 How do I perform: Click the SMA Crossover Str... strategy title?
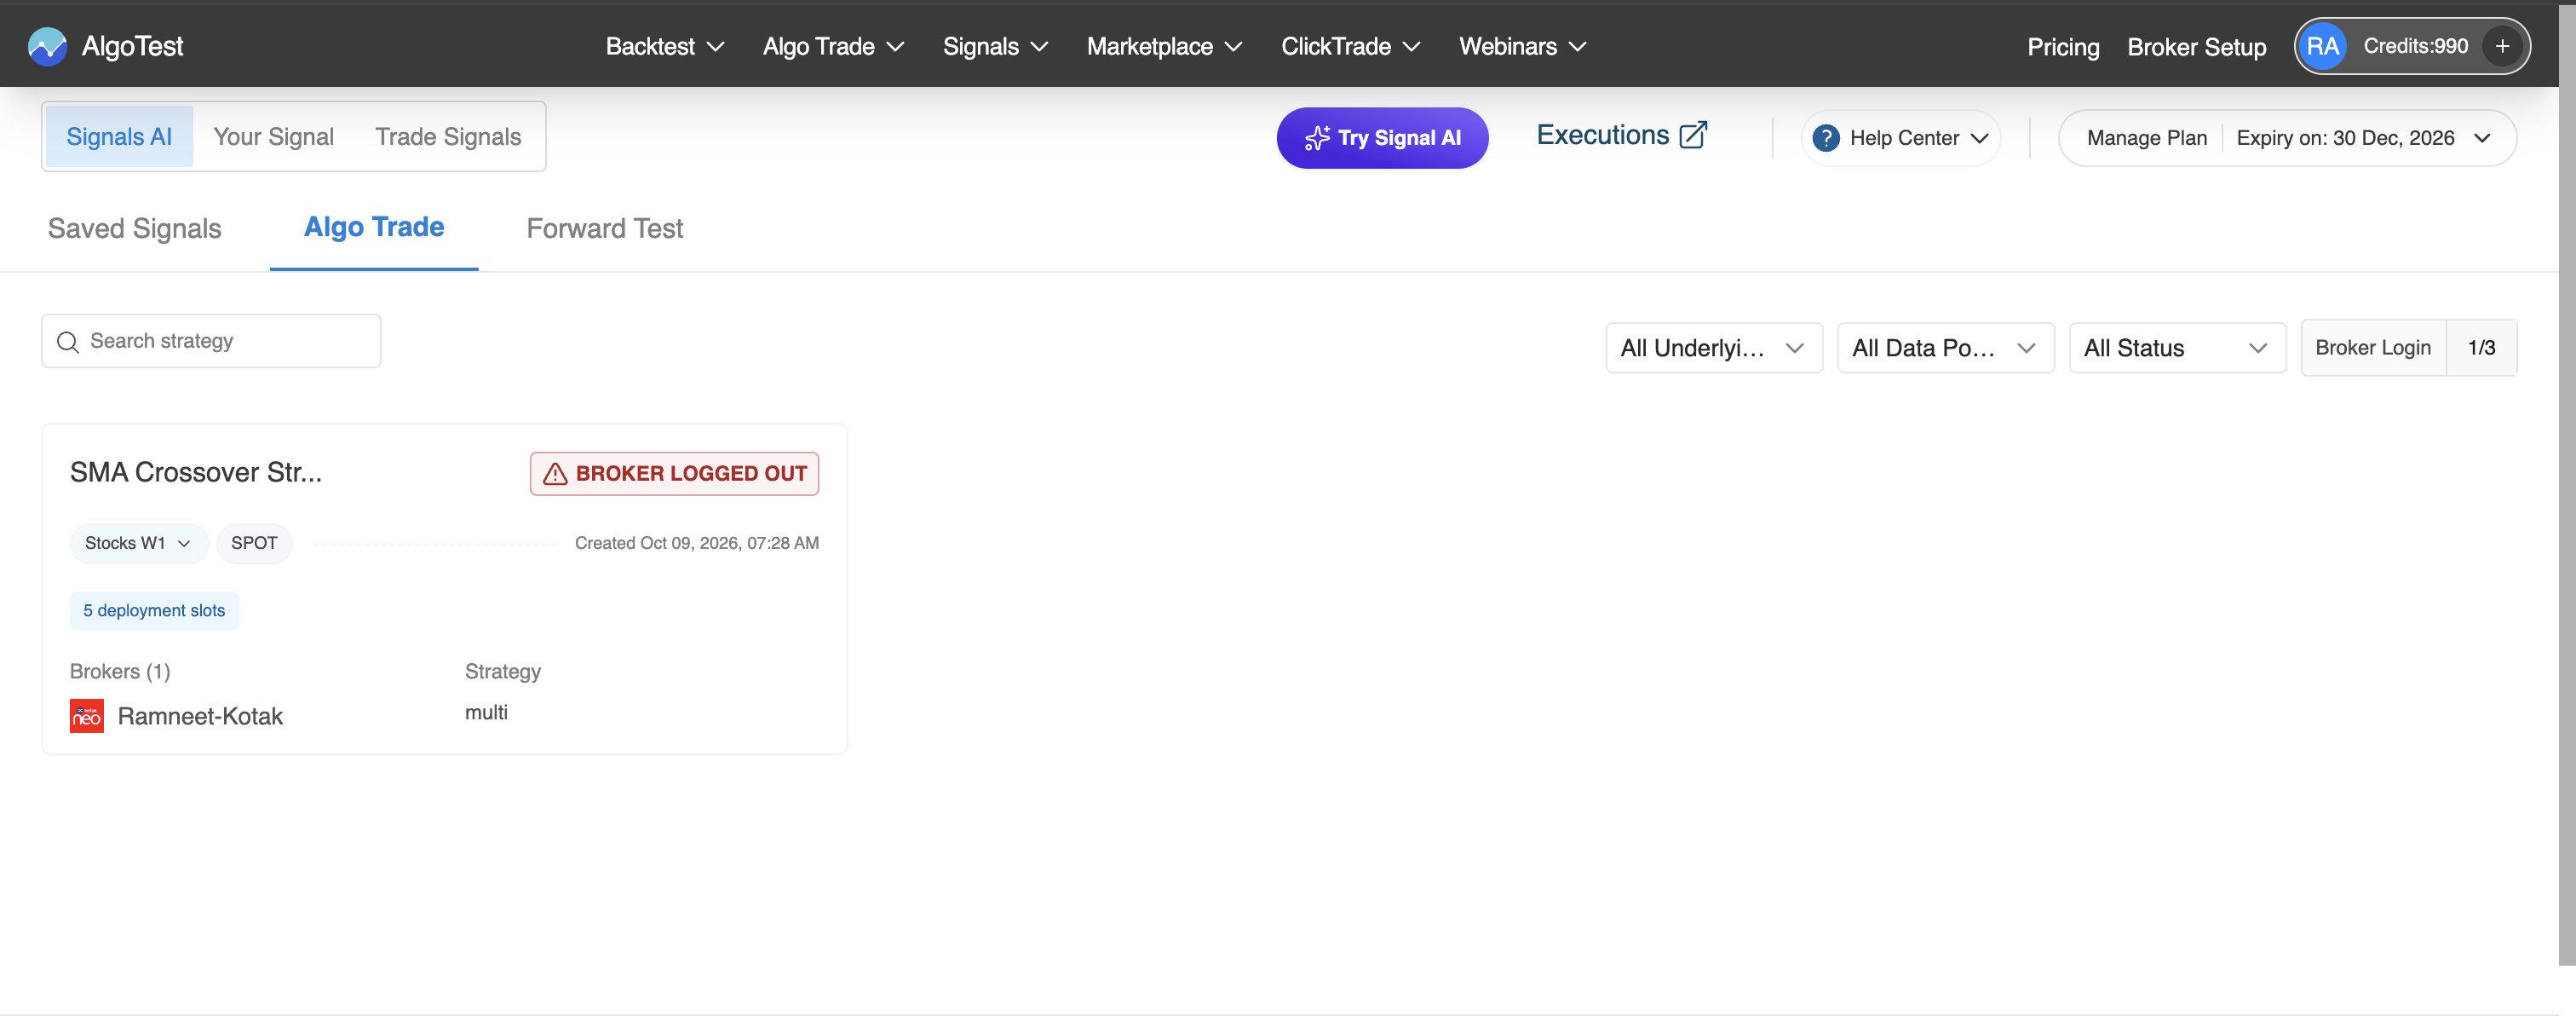196,472
